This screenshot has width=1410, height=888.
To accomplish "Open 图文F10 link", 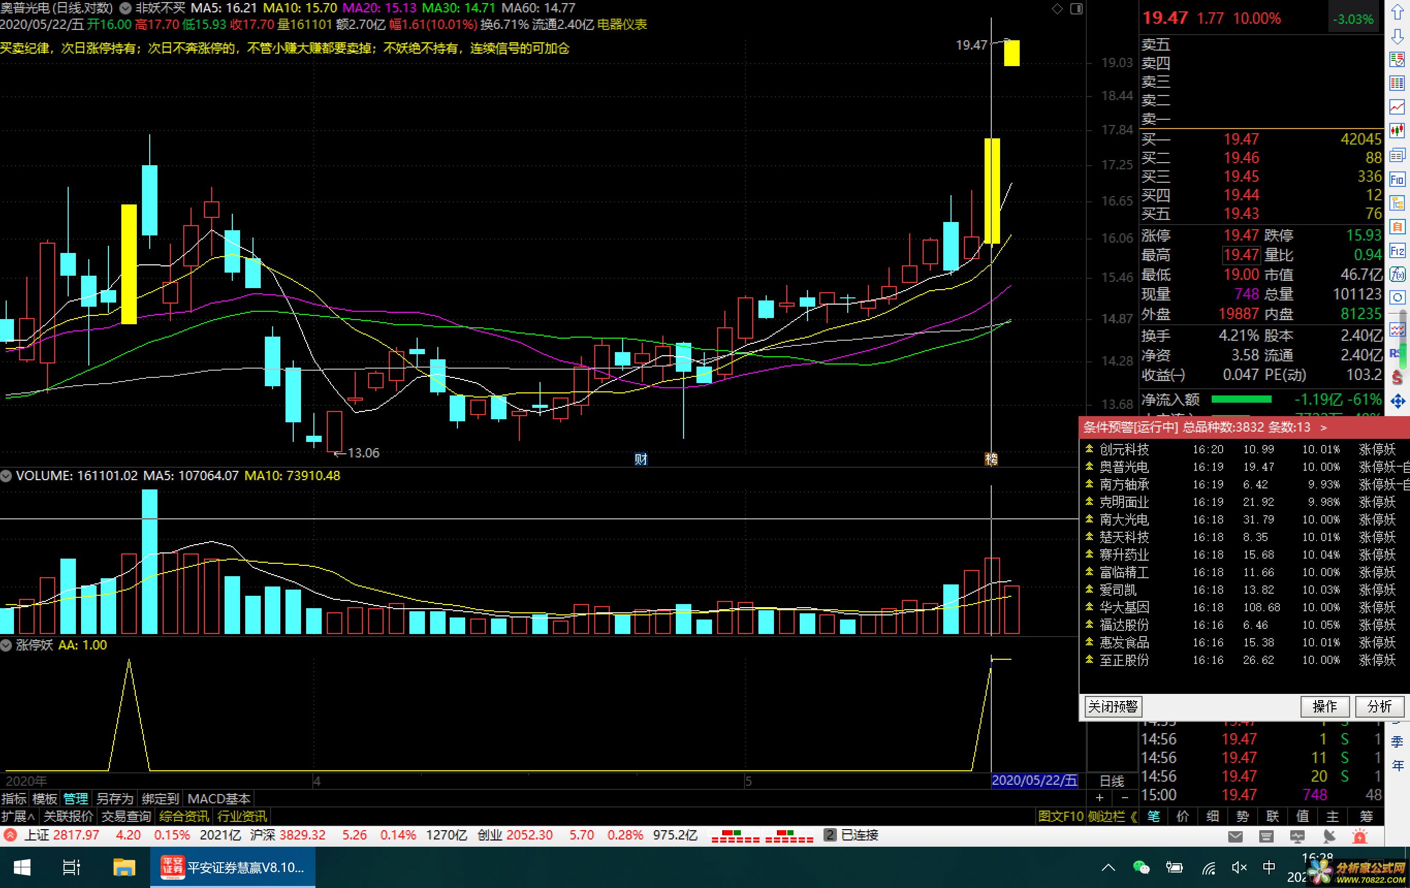I will (x=1061, y=816).
